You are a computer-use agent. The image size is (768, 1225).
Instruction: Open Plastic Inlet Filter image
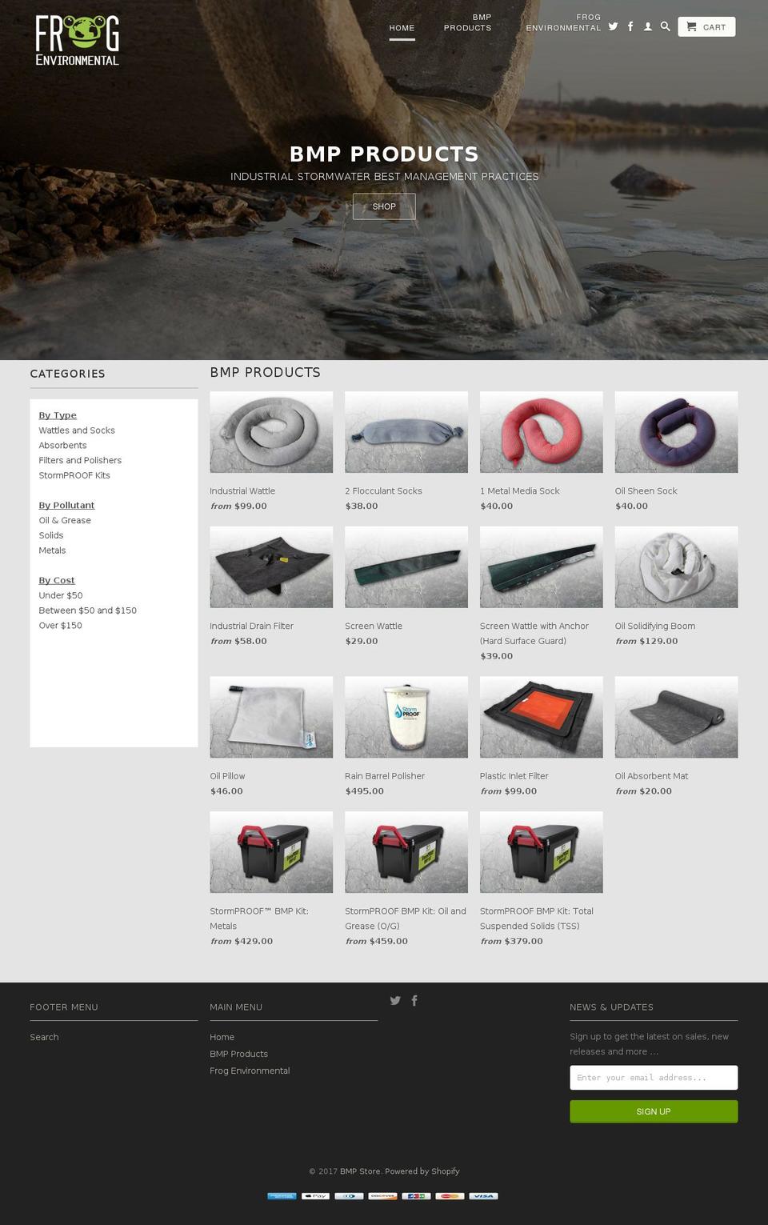[x=542, y=717]
